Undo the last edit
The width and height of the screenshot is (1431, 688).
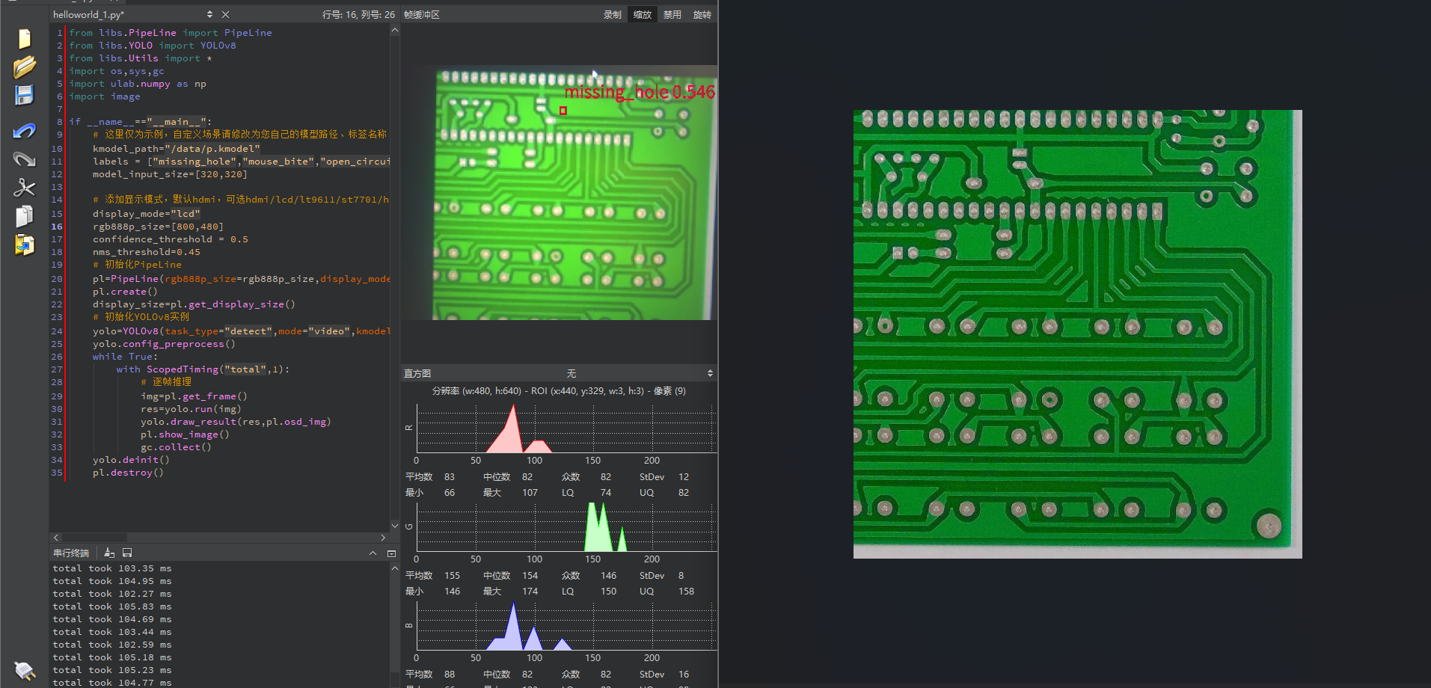click(25, 132)
